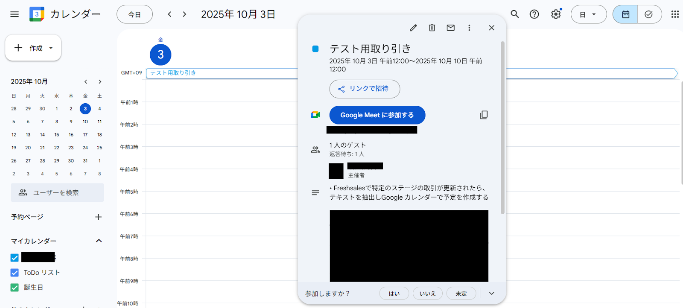Toggle the ToDo リスト checkbox

coord(15,273)
